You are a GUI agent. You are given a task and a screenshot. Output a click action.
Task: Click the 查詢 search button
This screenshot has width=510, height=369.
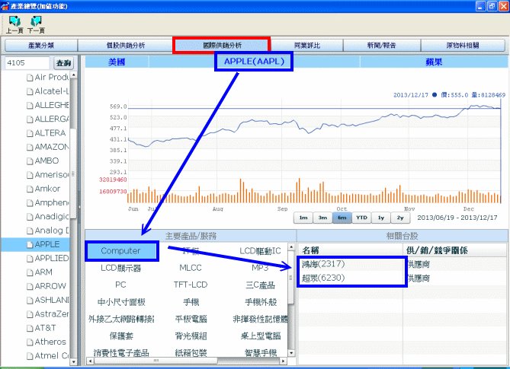63,63
